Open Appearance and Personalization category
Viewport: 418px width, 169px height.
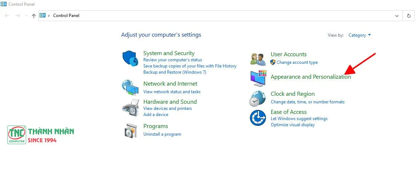[311, 77]
